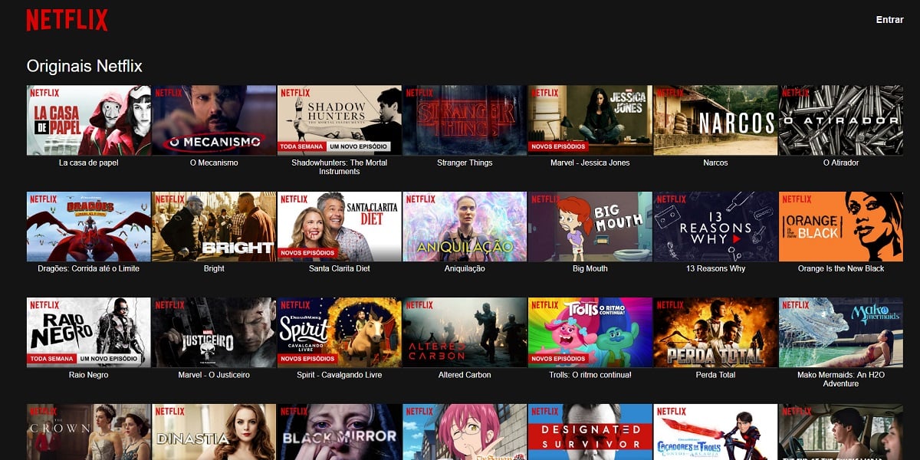Open The Crown poster in the bottom row
Image resolution: width=920 pixels, height=460 pixels.
click(89, 432)
